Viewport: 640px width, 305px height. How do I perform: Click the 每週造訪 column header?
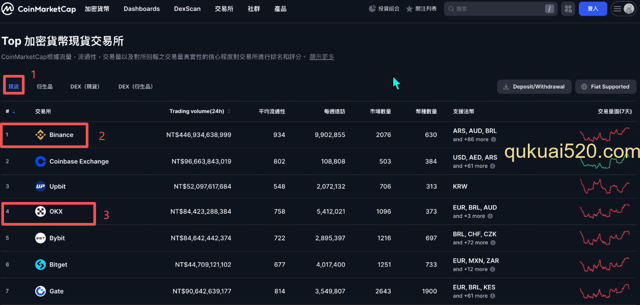point(335,111)
